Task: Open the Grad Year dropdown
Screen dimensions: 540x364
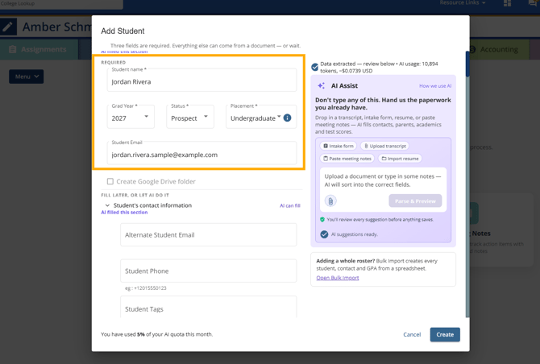Action: click(x=131, y=117)
